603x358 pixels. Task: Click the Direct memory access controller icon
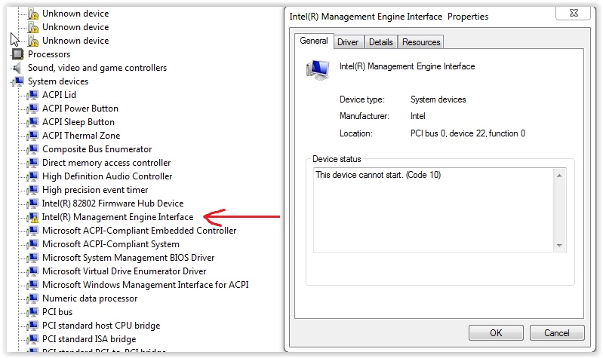tap(33, 163)
